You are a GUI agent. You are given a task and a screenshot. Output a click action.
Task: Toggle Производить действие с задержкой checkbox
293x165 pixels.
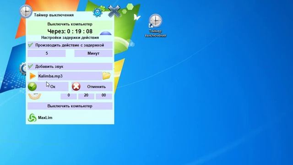pyautogui.click(x=30, y=45)
